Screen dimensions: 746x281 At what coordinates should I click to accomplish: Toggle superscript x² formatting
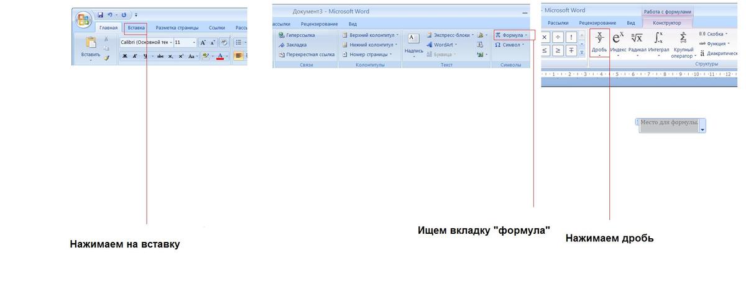[181, 56]
